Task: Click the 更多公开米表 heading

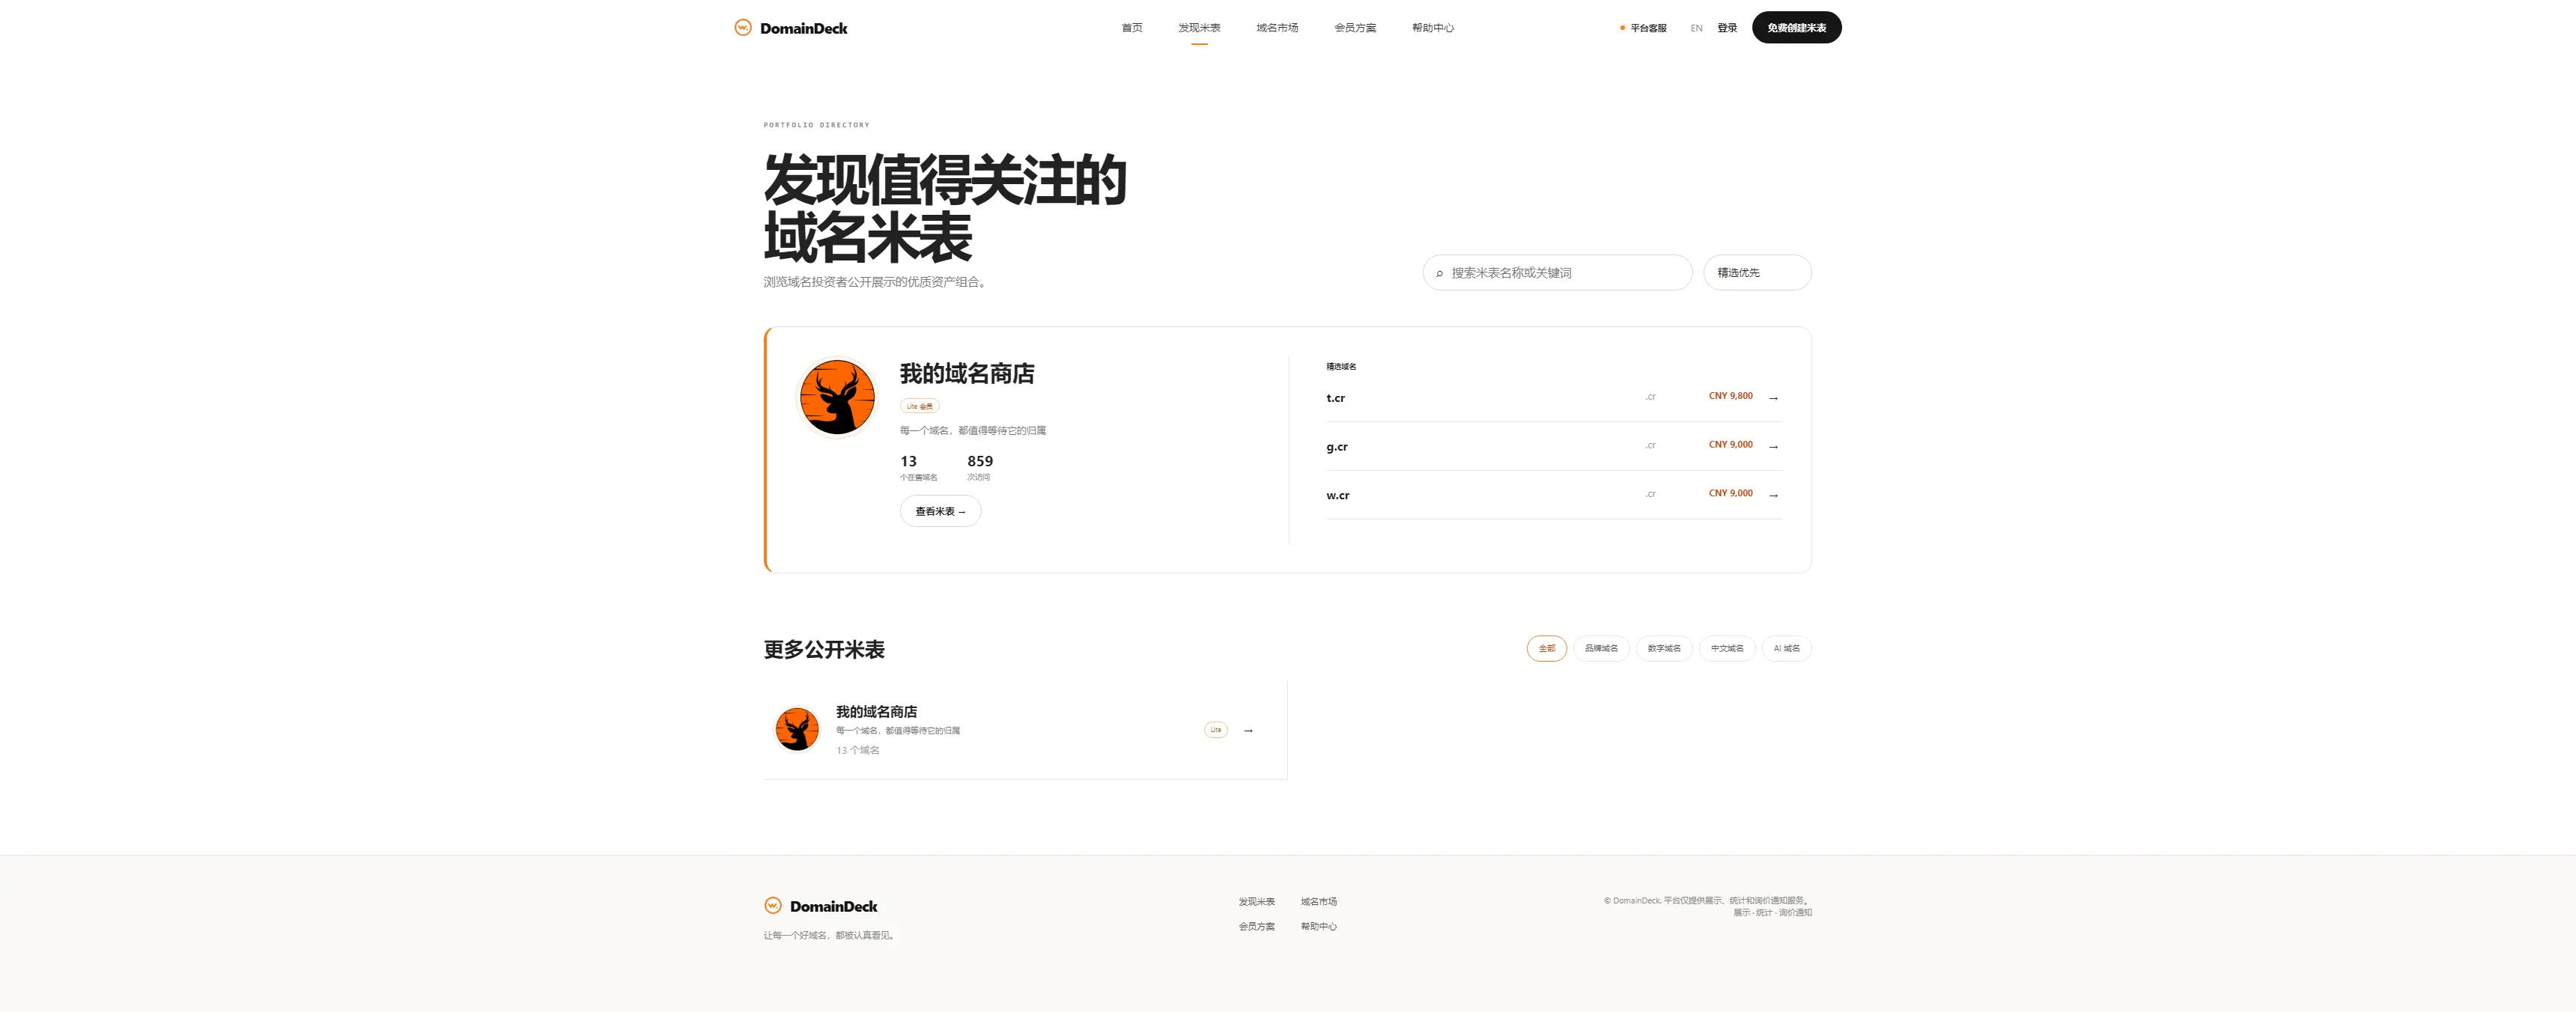Action: [824, 650]
